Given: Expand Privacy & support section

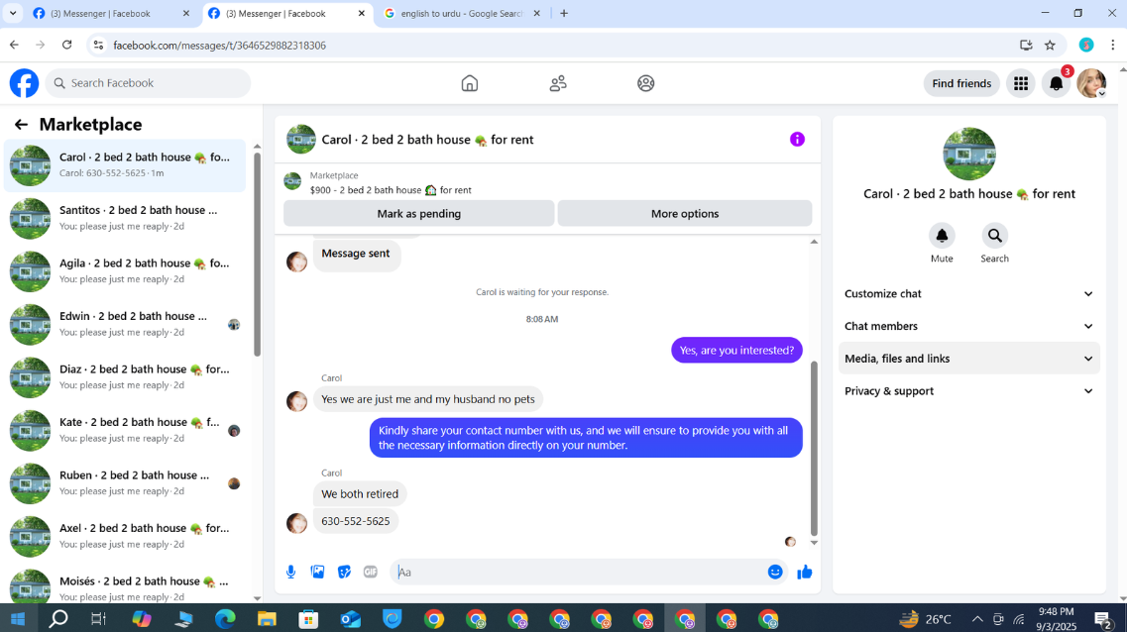Looking at the screenshot, I should [x=968, y=390].
